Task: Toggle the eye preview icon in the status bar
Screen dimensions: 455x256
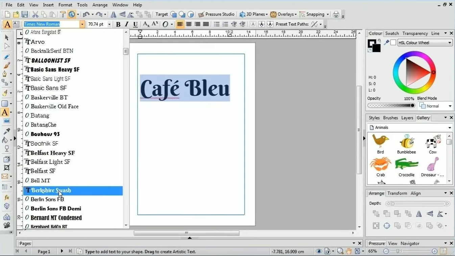Action: (318, 251)
